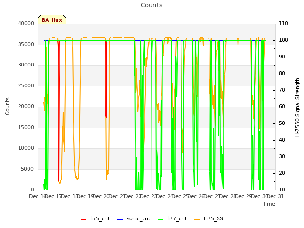Click the 30 tick on right axis
The image size is (304, 228).
coord(282,157)
